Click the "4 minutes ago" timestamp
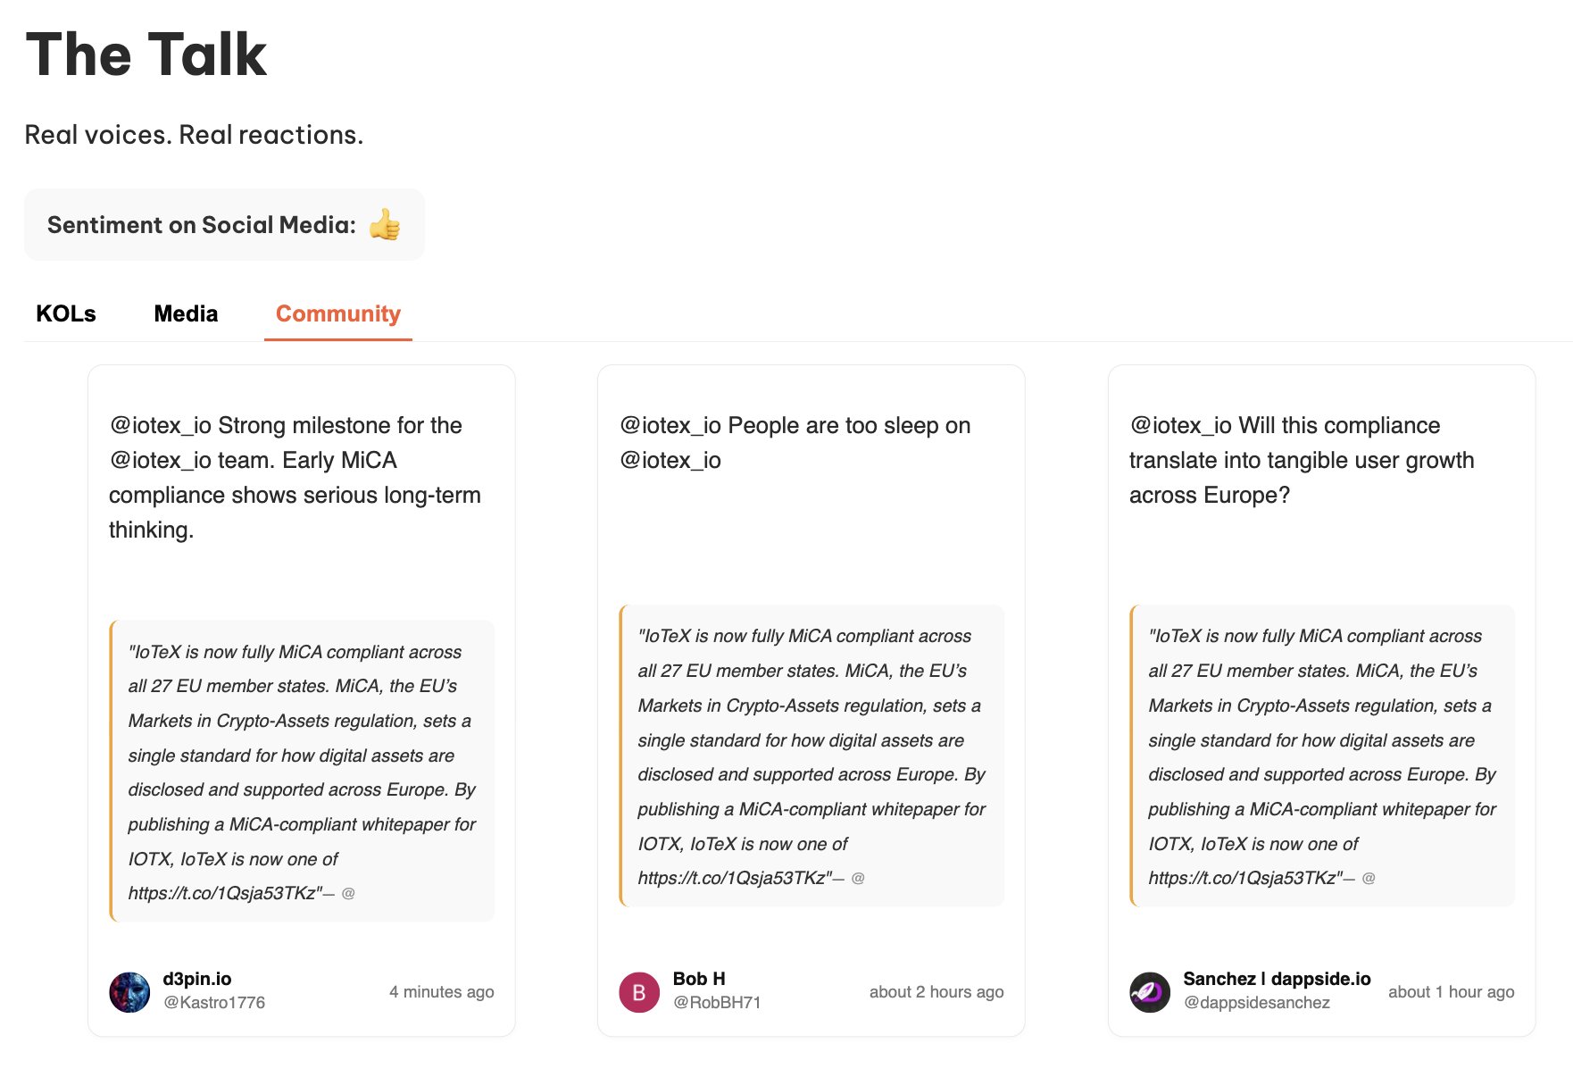This screenshot has width=1573, height=1077. [x=441, y=992]
